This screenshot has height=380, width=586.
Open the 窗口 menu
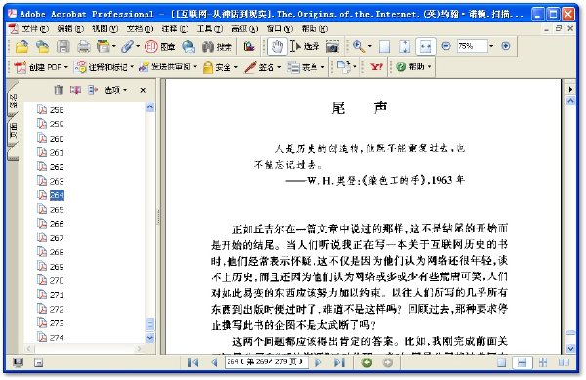[x=279, y=28]
